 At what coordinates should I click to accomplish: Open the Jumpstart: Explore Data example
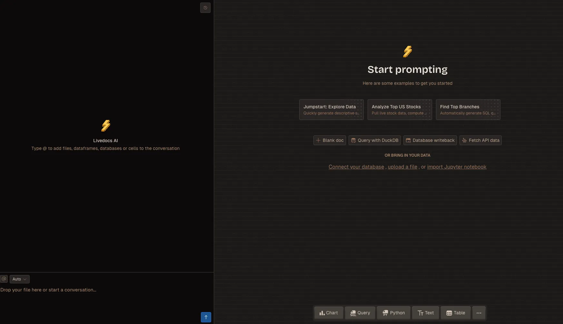click(x=331, y=110)
